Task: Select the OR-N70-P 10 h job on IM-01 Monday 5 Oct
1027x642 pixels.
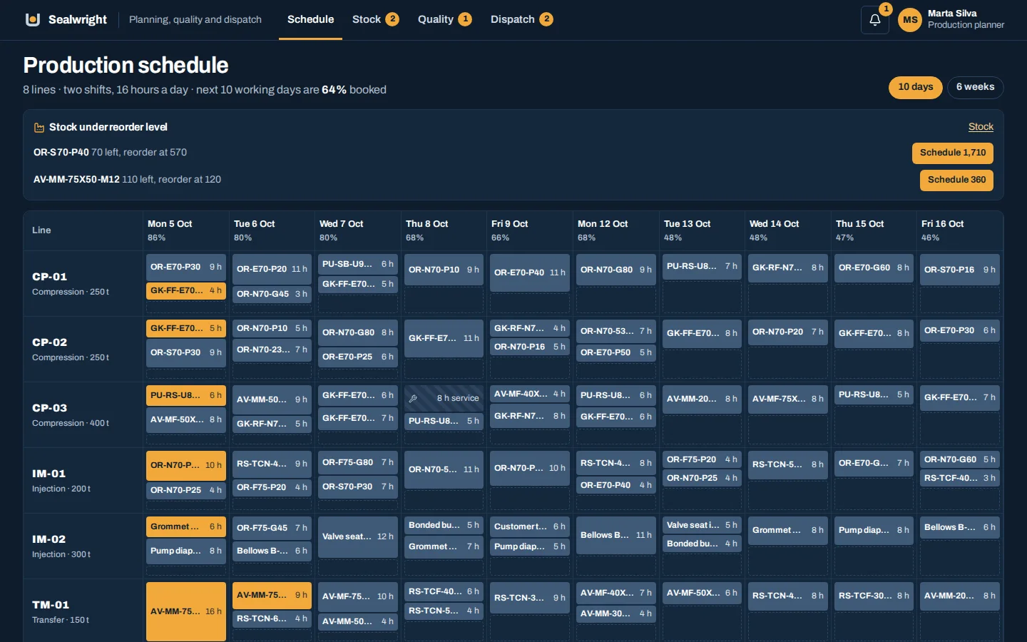Action: [186, 465]
